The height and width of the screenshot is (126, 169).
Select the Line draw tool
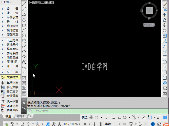coord(24,4)
